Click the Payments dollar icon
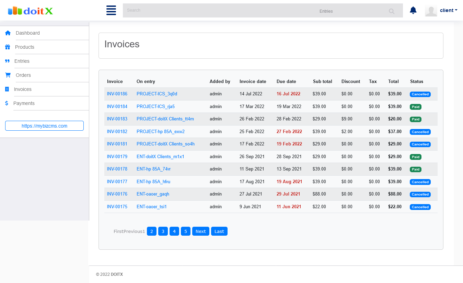Image resolution: width=463 pixels, height=283 pixels. pos(7,103)
